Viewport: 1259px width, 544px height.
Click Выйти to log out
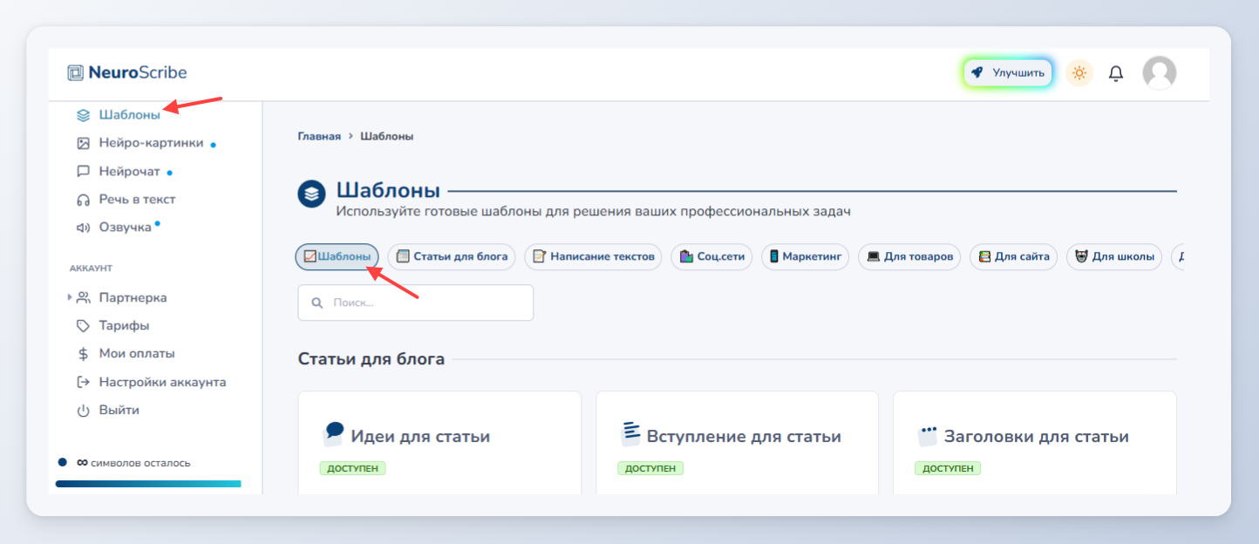[x=119, y=410]
